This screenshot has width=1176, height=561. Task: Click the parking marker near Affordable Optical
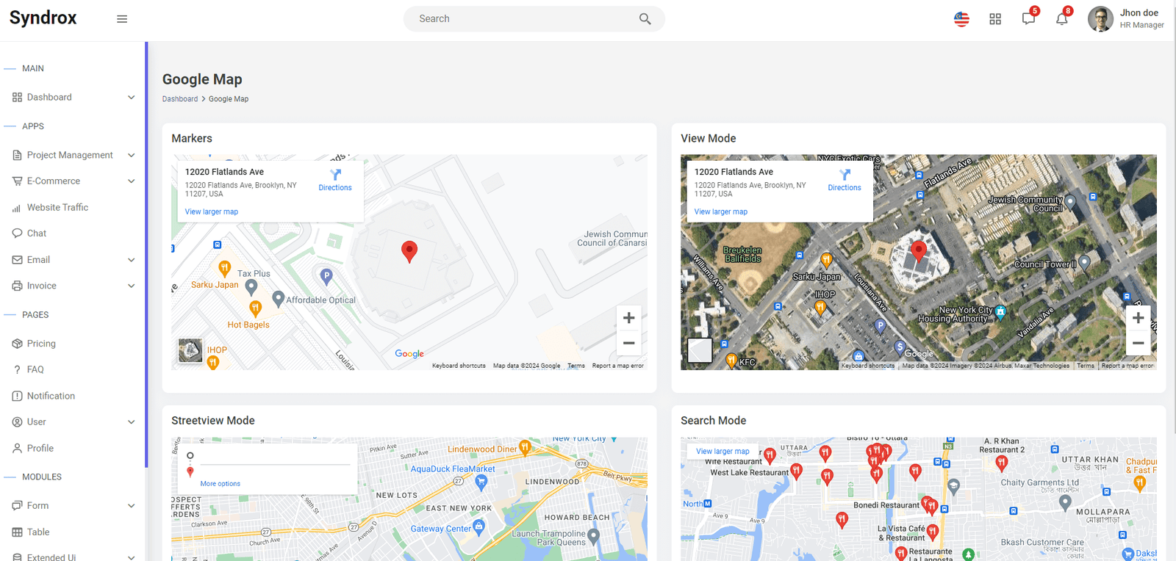326,276
